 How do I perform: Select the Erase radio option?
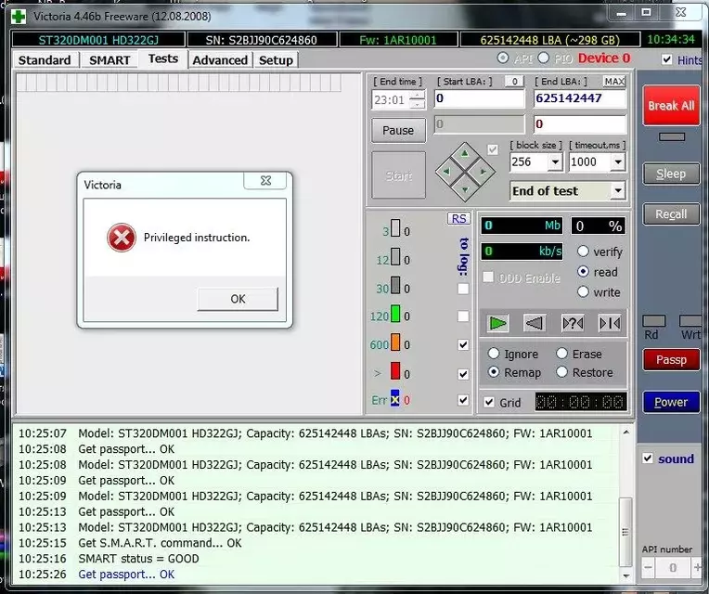[x=561, y=354]
